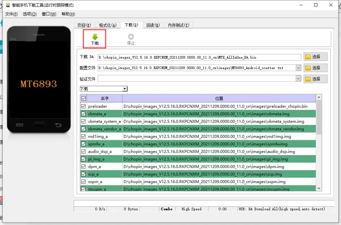Open the download mode dropdown

tap(125, 89)
